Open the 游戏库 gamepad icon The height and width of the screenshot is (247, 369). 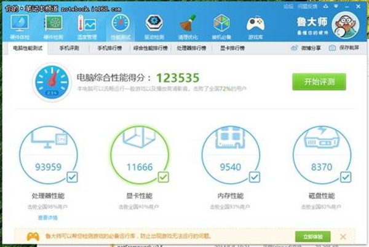tap(255, 23)
